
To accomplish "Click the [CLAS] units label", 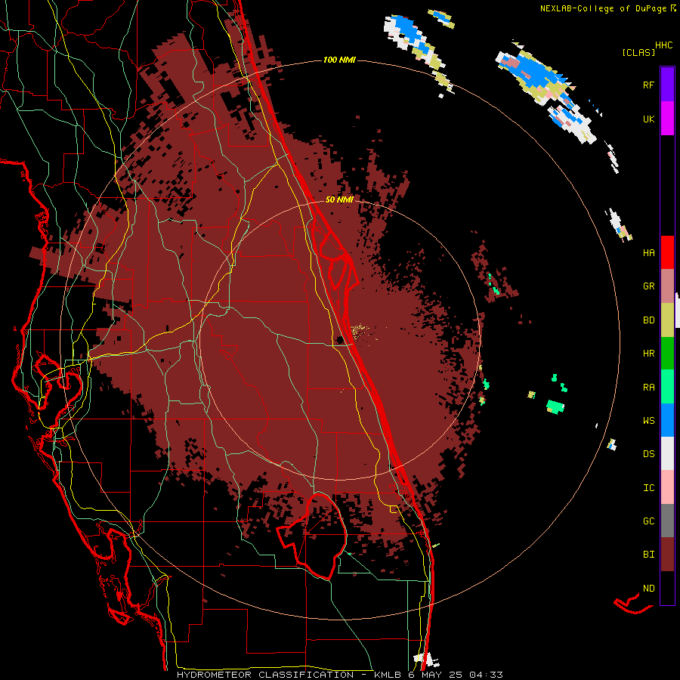I will coord(638,52).
